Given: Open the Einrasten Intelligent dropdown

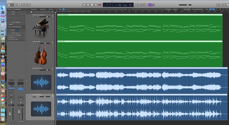Looking at the screenshot, I should pyautogui.click(x=177, y=9).
